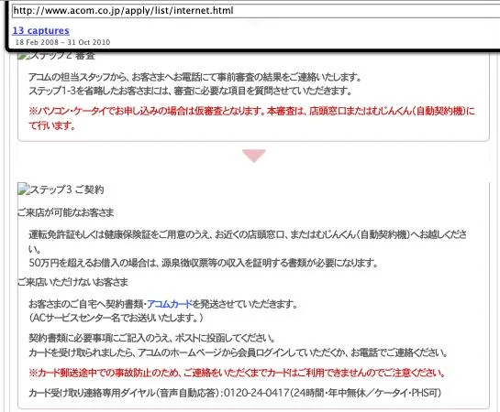Click the アコムの担当スタッフから sentence

194,77
